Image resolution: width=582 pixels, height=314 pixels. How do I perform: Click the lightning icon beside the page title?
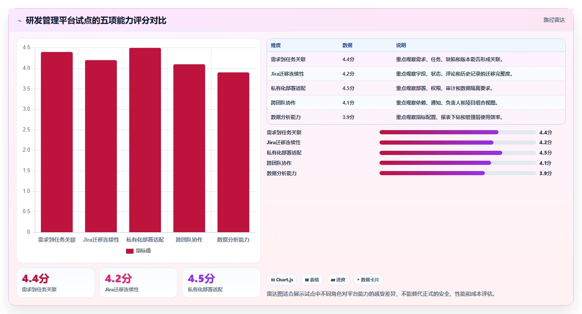(x=20, y=21)
